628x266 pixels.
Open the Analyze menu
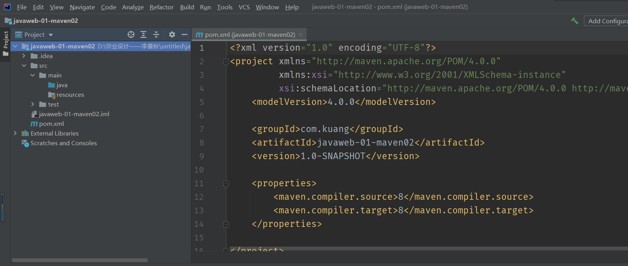tap(133, 7)
